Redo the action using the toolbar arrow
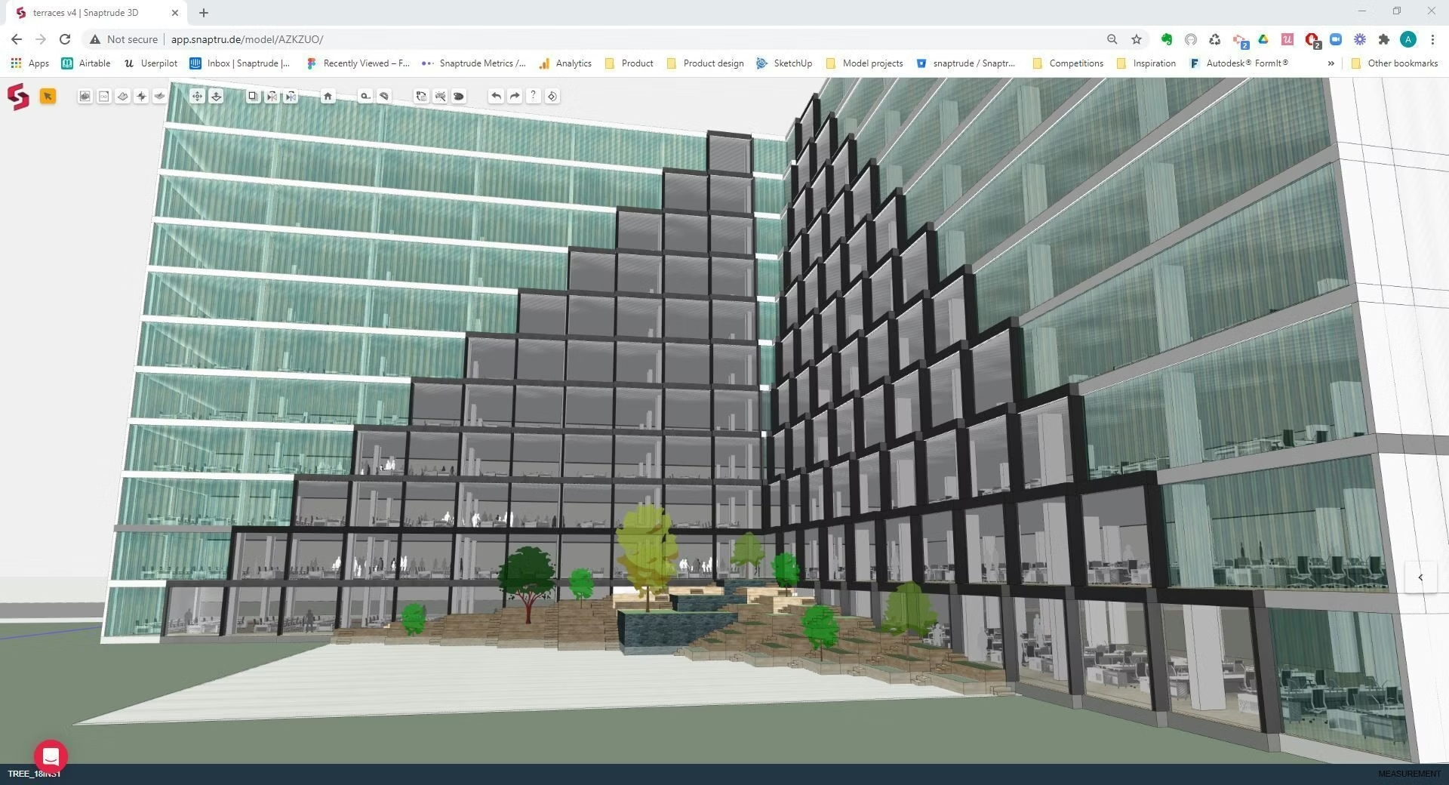The width and height of the screenshot is (1449, 785). [515, 96]
